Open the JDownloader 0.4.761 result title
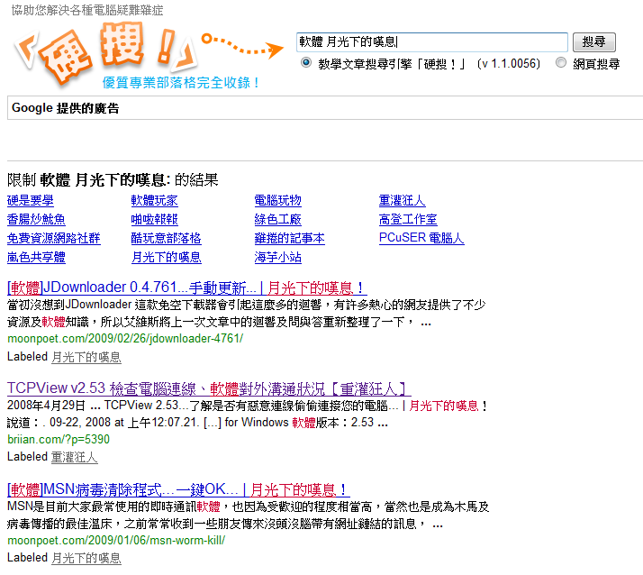 (x=186, y=287)
